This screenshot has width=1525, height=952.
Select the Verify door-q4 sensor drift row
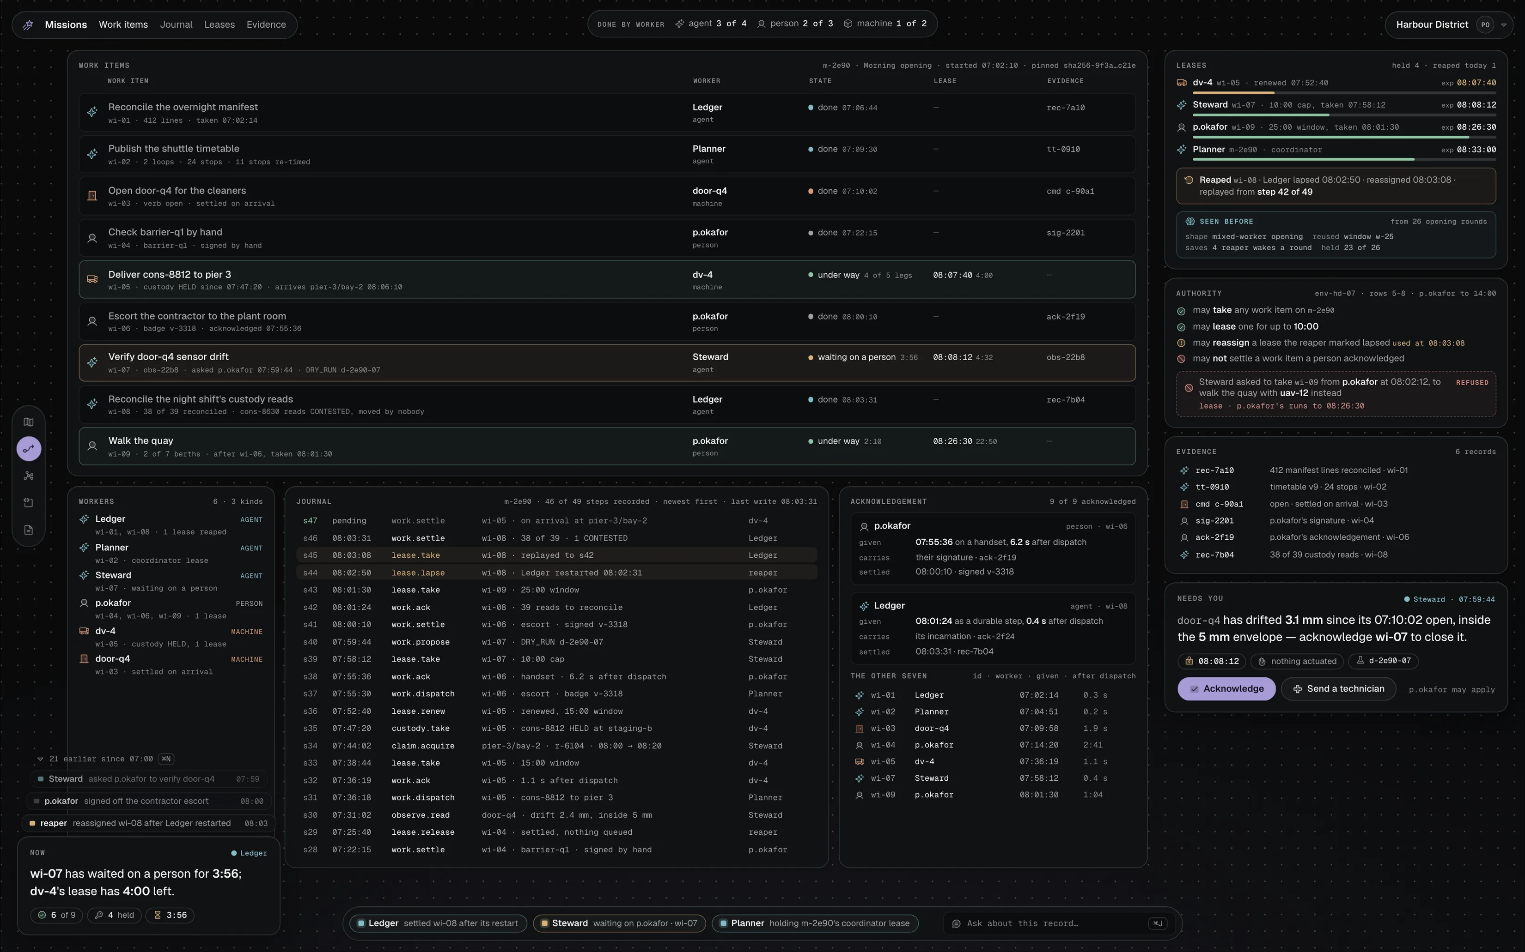click(x=607, y=363)
